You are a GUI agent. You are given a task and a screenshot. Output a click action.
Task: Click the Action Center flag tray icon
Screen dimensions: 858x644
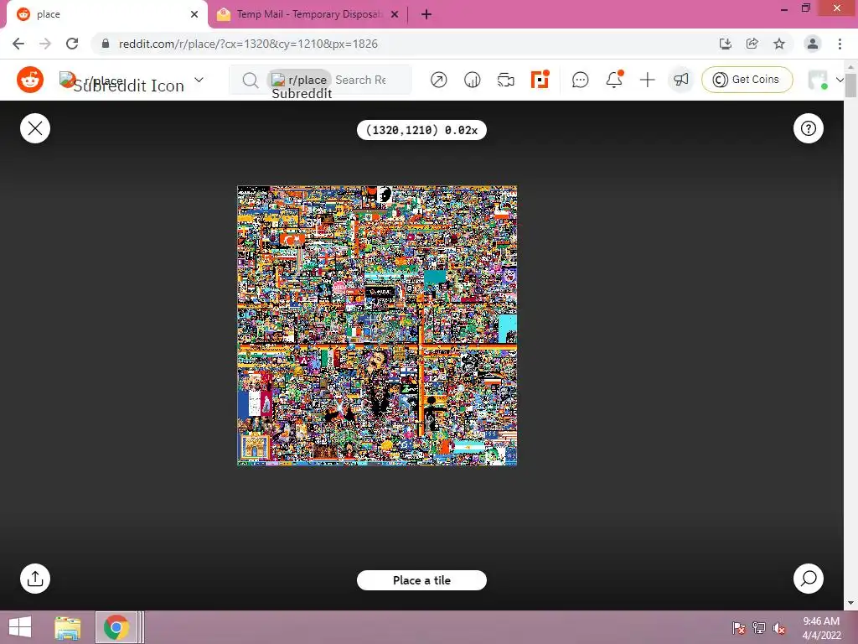[739, 628]
